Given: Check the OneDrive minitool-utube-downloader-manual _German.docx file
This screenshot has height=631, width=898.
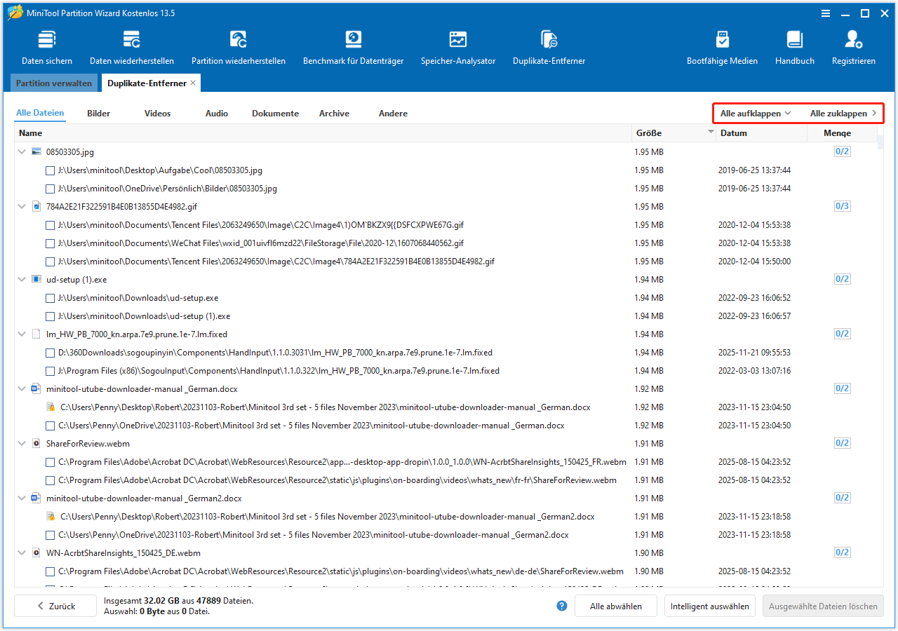Looking at the screenshot, I should (50, 425).
